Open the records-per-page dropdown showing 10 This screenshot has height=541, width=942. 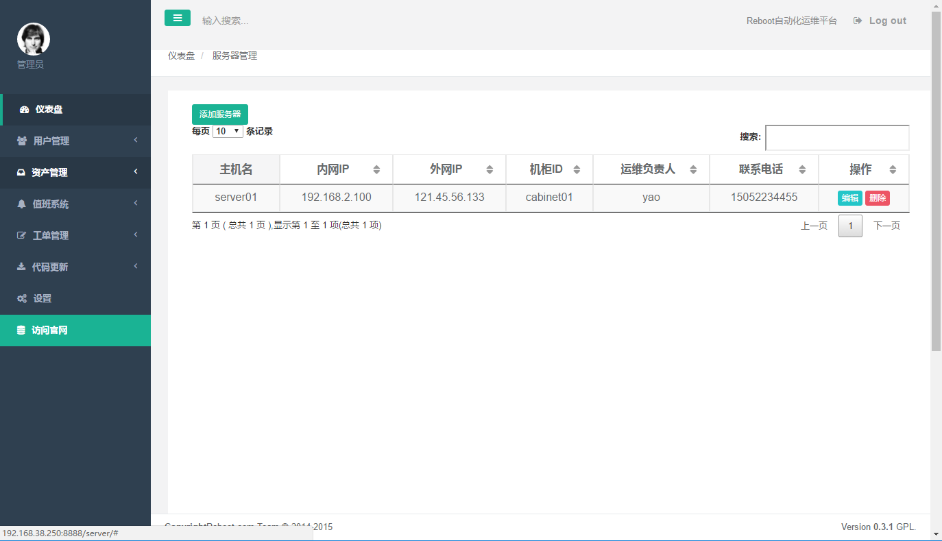point(227,130)
